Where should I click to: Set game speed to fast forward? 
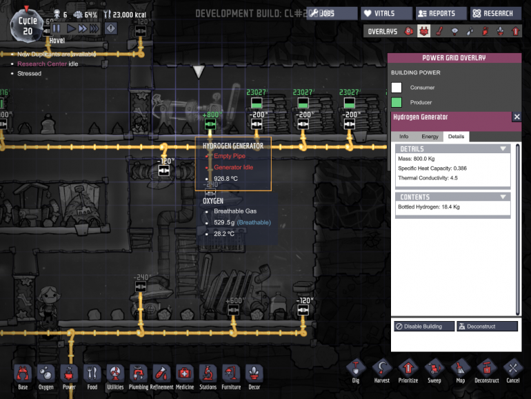82,28
